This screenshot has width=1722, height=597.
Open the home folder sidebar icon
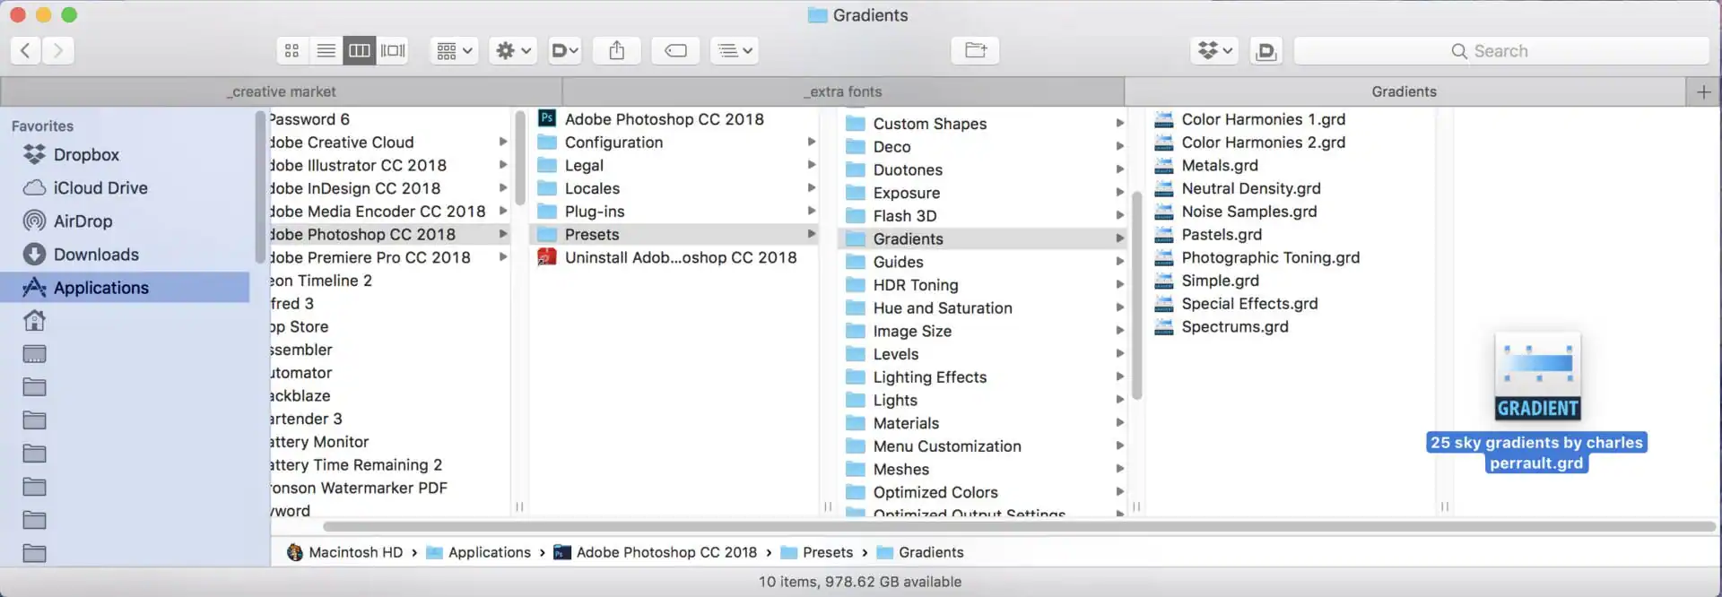pos(34,320)
